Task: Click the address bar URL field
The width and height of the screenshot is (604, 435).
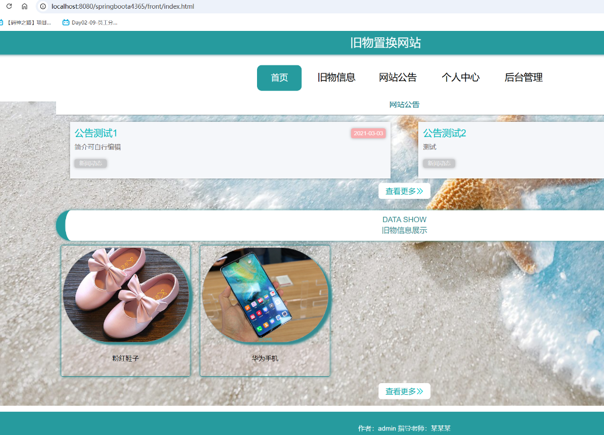Action: click(234, 6)
